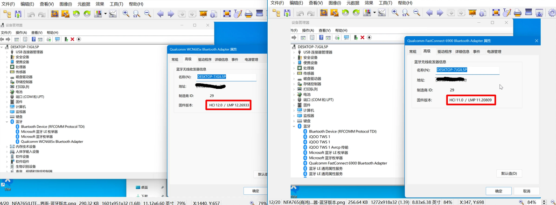Open the color adjust dropdown arrow in the WCN685x viewer

tap(106, 14)
